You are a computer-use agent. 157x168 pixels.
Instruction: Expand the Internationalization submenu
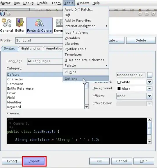86,26
